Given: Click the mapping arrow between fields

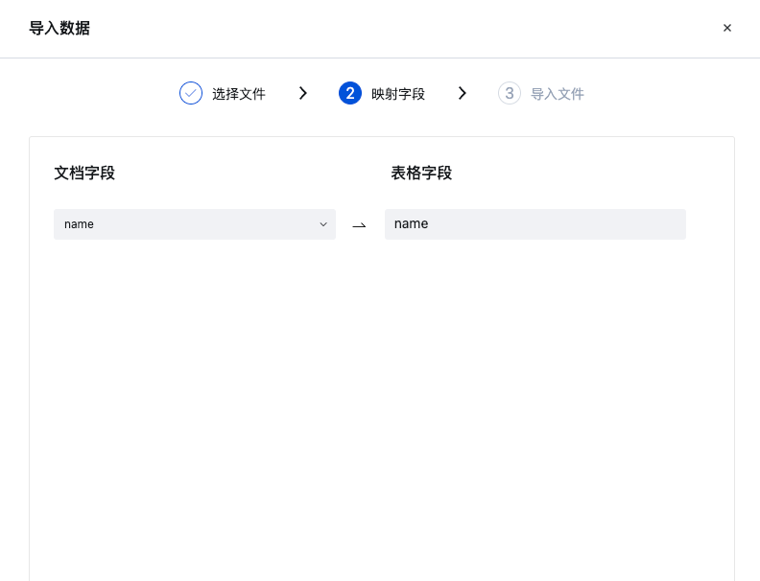Looking at the screenshot, I should 360,225.
